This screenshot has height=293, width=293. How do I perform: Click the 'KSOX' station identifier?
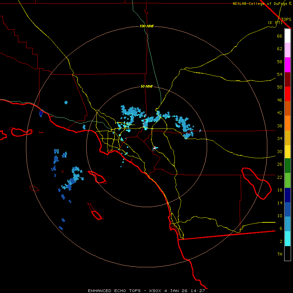click(x=155, y=291)
